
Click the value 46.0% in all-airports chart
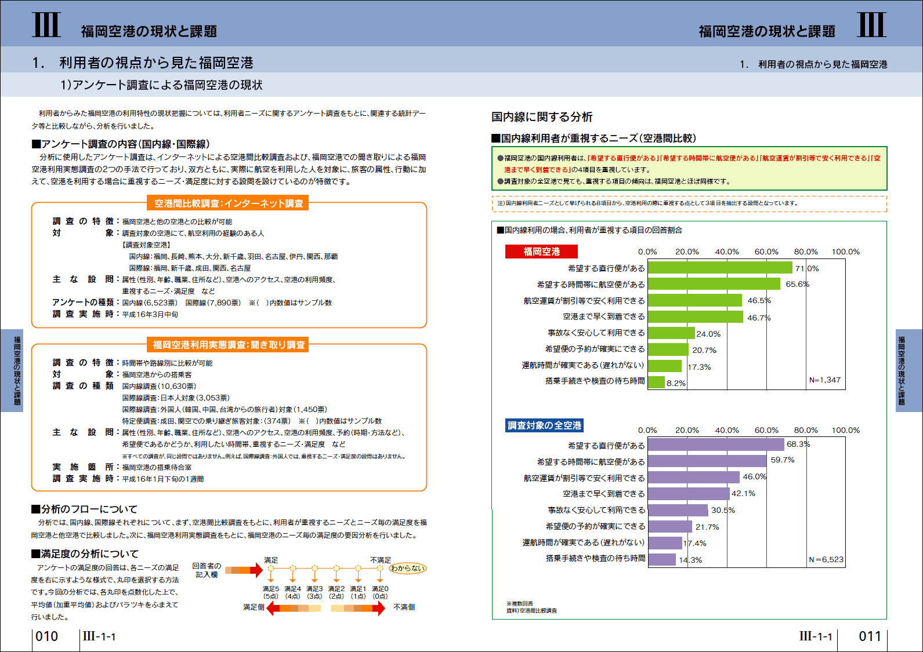[x=755, y=476]
